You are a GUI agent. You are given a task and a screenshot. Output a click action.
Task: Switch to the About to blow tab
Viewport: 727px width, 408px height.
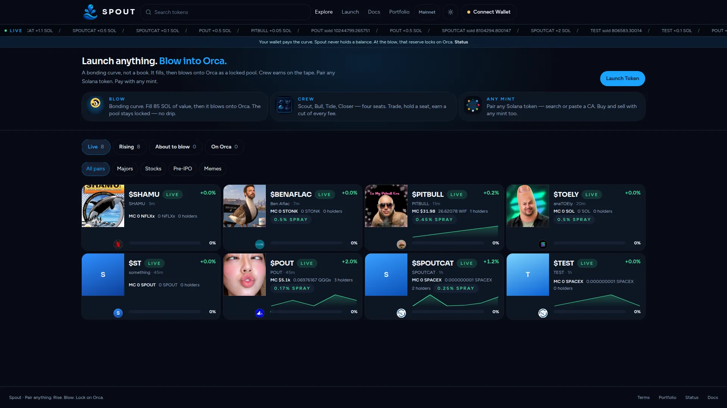(x=176, y=147)
